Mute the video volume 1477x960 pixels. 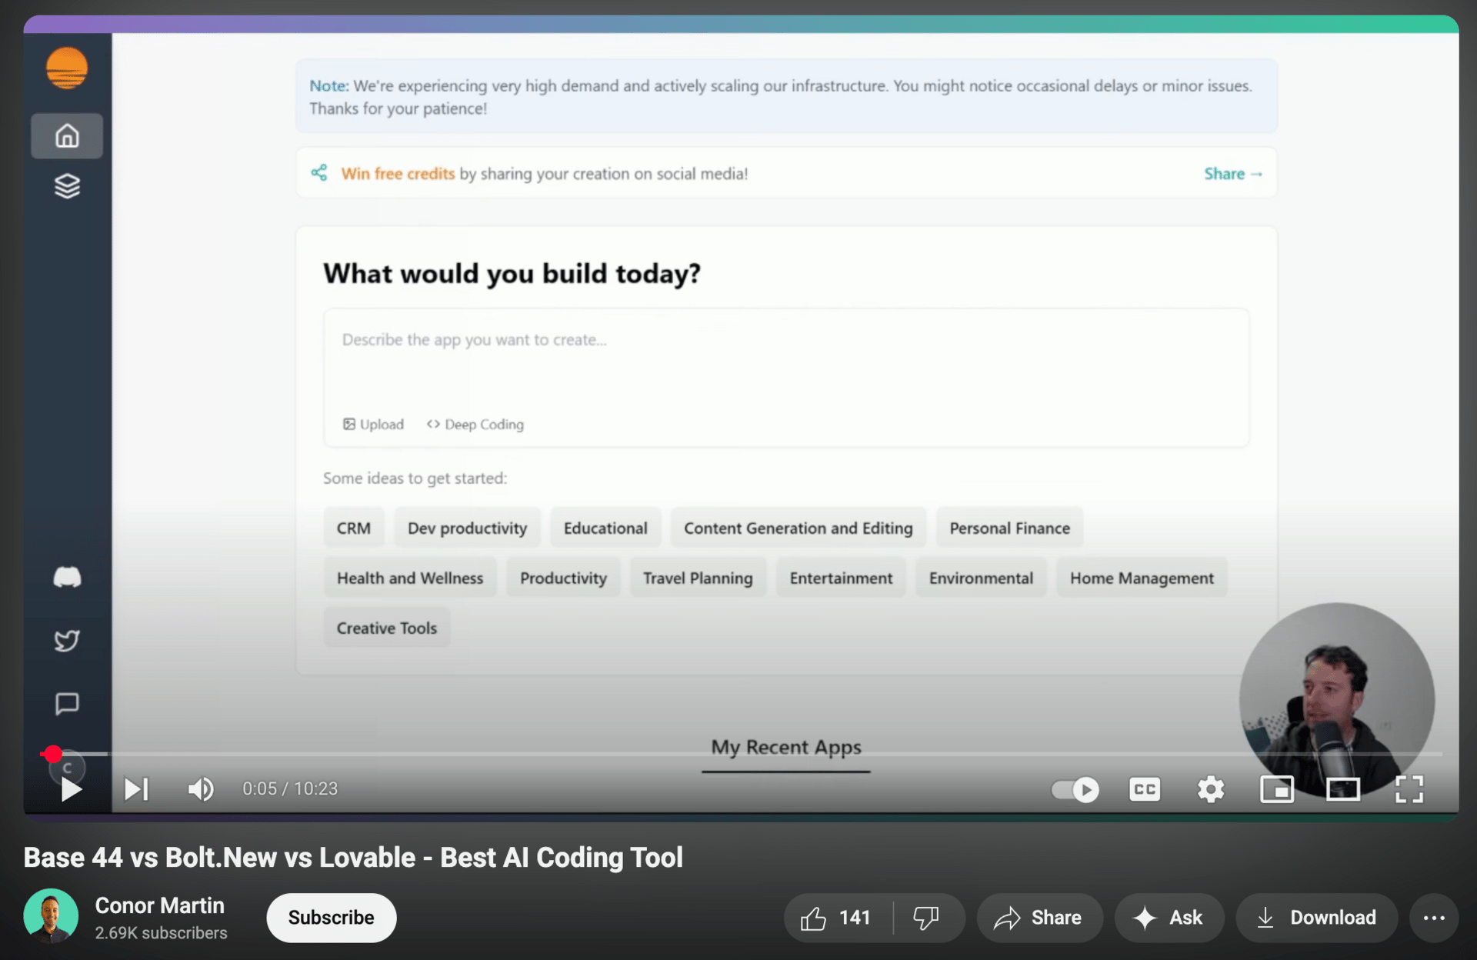pos(201,789)
